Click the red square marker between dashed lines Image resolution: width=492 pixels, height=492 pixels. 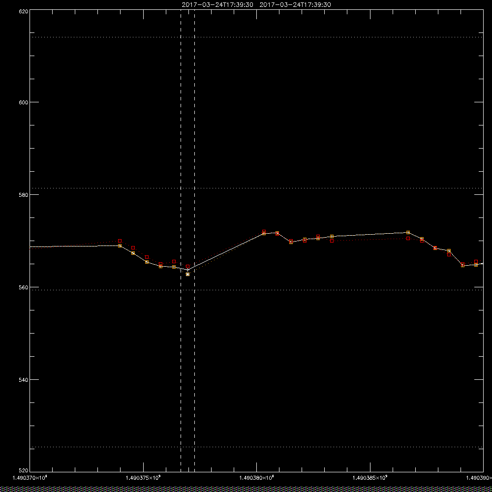(x=187, y=266)
